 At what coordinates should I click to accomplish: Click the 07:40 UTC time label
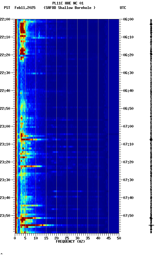[x=128, y=198]
